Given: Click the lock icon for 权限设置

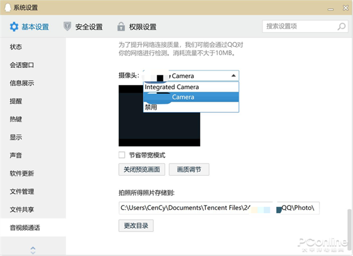Looking at the screenshot, I should 121,27.
